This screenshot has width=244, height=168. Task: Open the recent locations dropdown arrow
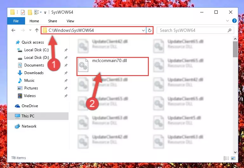tap(30, 30)
